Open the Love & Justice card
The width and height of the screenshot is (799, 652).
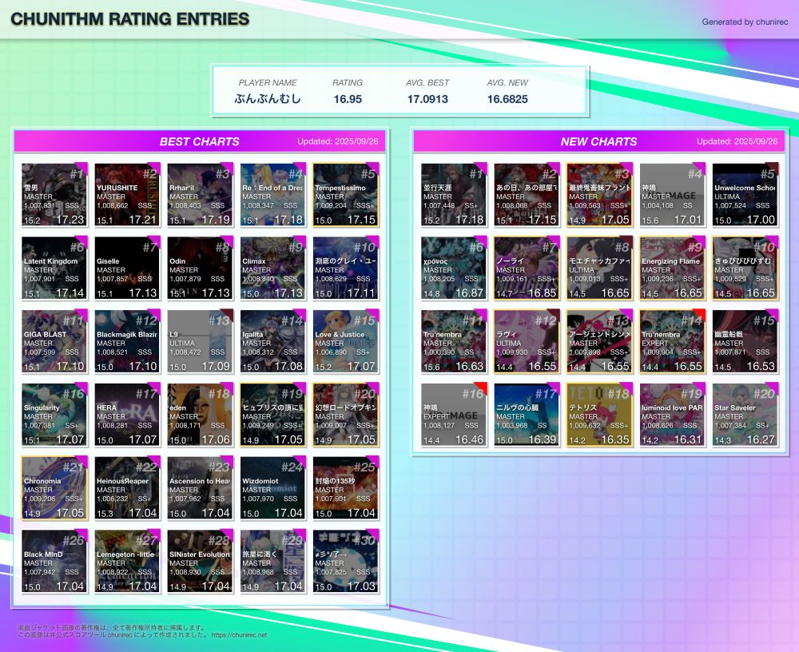346,341
